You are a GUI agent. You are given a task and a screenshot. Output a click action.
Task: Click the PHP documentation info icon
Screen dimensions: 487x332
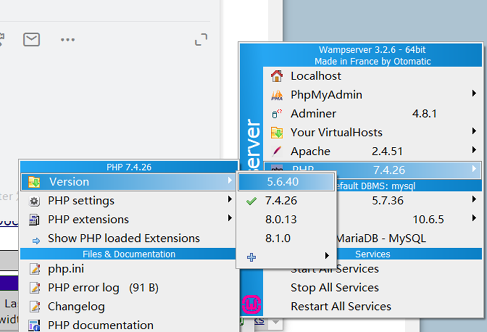(34, 325)
